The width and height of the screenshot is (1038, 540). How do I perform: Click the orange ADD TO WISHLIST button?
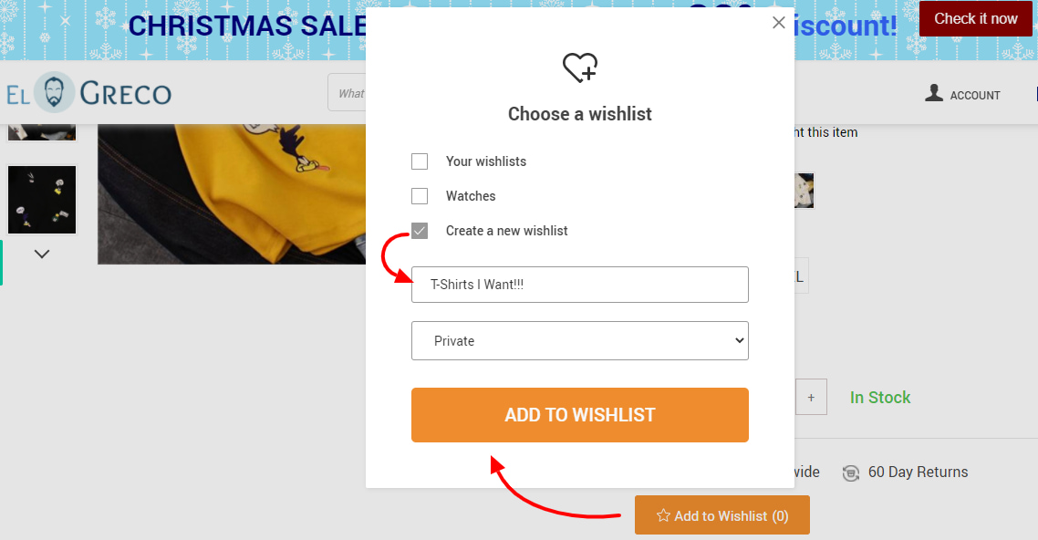[579, 415]
